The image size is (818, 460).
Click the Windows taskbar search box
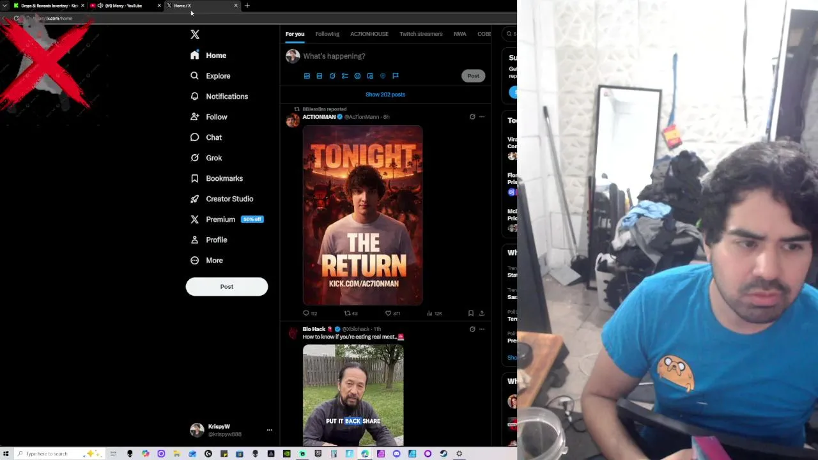(59, 454)
